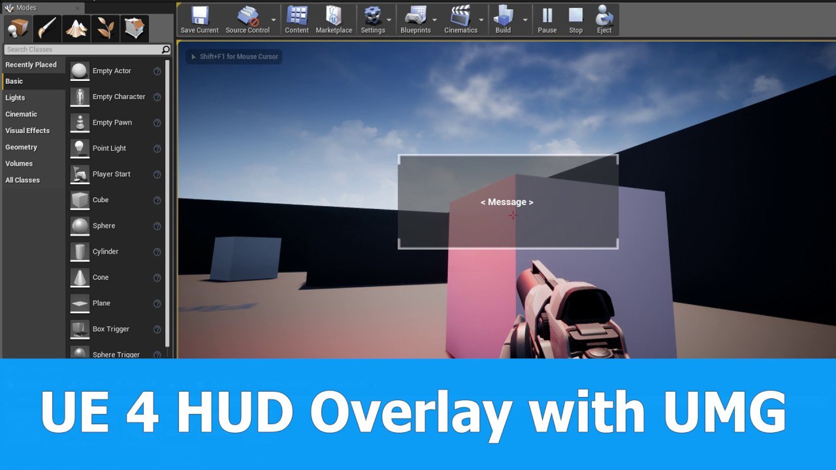Pause the running simulation
Image resolution: width=836 pixels, height=470 pixels.
(547, 20)
